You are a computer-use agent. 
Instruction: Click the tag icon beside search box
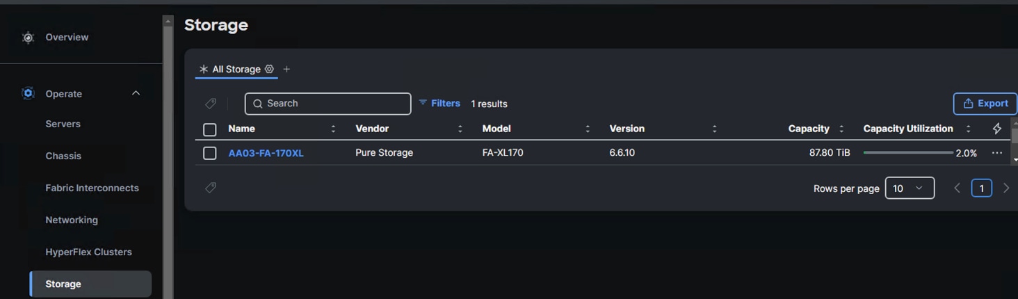tap(211, 104)
